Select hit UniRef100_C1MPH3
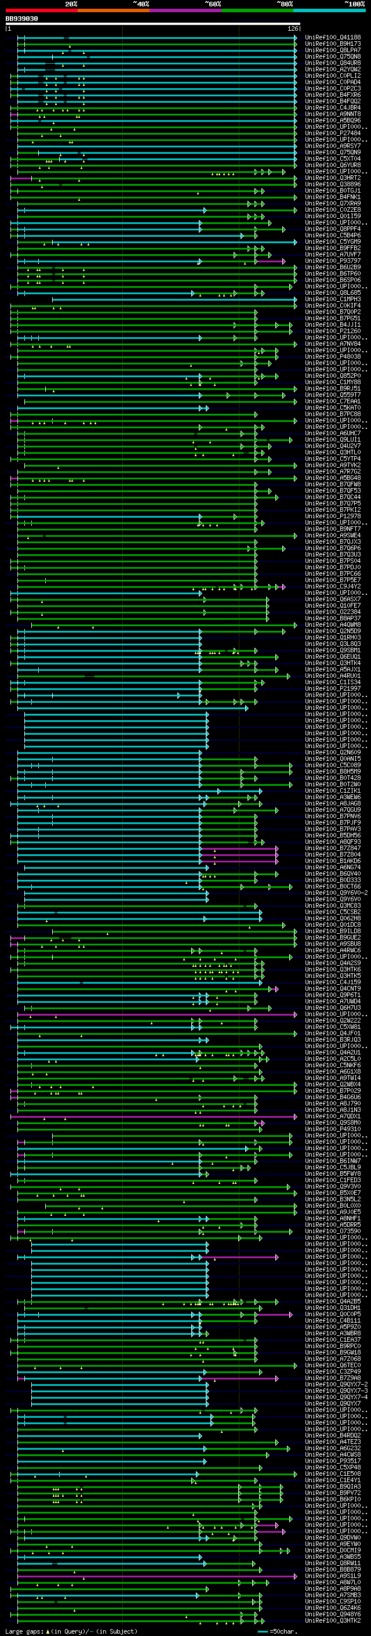The image size is (371, 1636). [x=333, y=299]
